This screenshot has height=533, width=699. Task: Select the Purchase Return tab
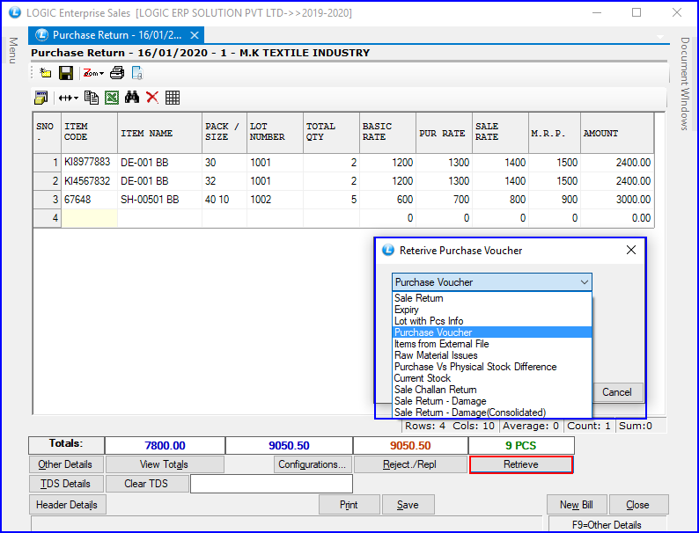coord(116,35)
